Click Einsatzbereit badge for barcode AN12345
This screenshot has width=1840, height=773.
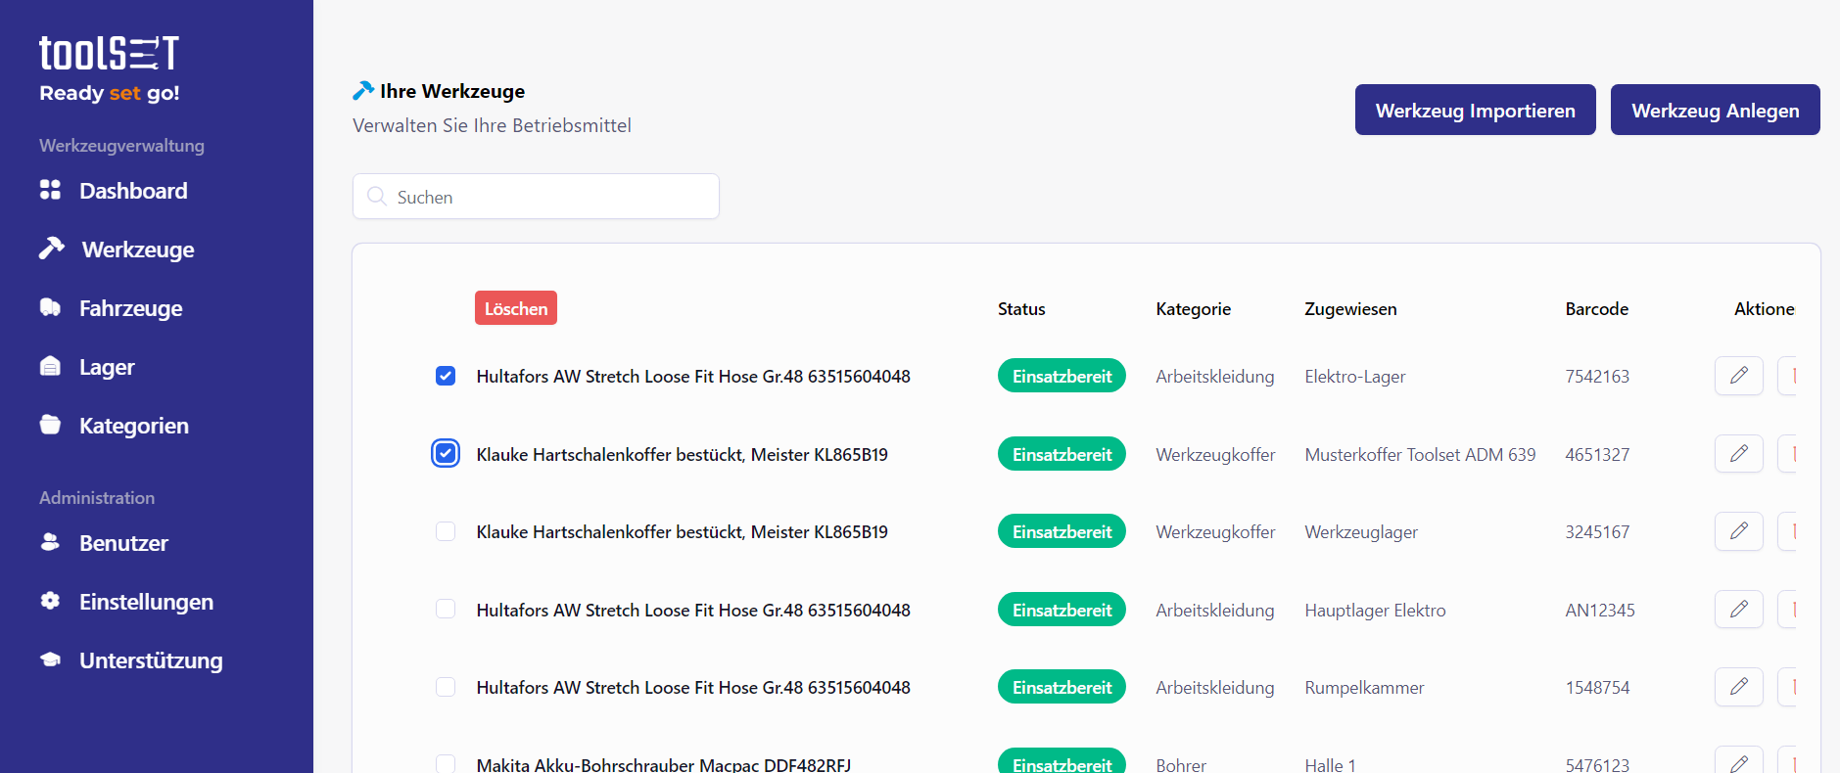pos(1062,610)
